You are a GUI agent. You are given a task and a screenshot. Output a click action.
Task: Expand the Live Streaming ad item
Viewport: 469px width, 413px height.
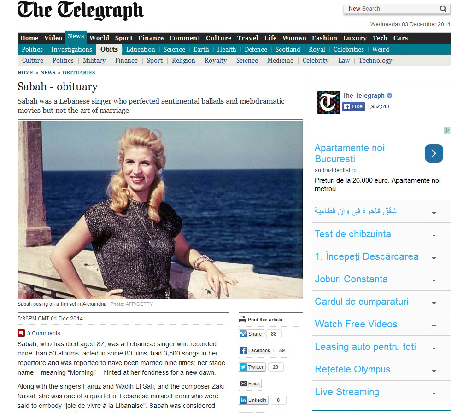pos(434,394)
